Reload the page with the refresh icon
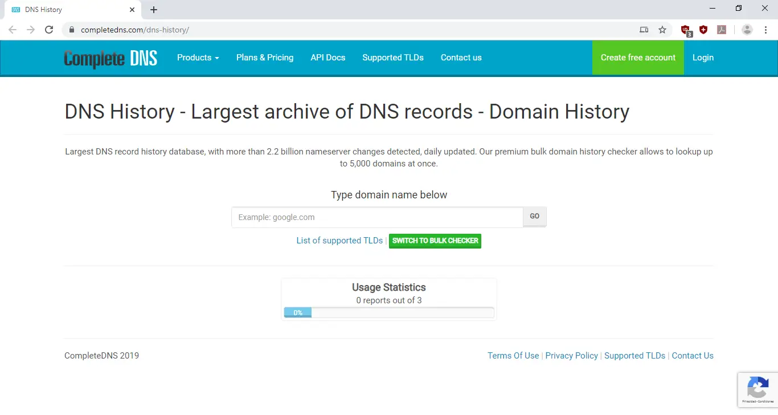 click(x=49, y=30)
